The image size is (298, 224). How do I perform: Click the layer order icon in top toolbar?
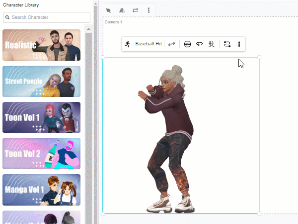coord(109,10)
